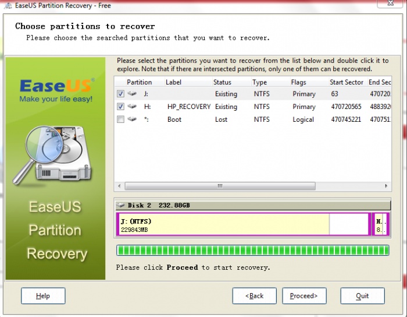Image resolution: width=407 pixels, height=317 pixels.
Task: Select the J: partition name text
Action: [x=146, y=94]
